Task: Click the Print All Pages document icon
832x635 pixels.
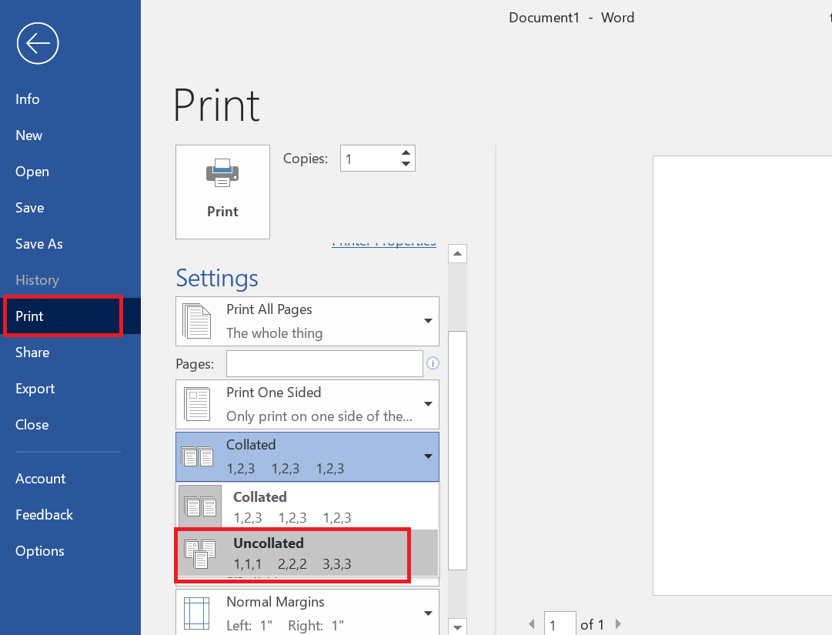Action: 197,321
